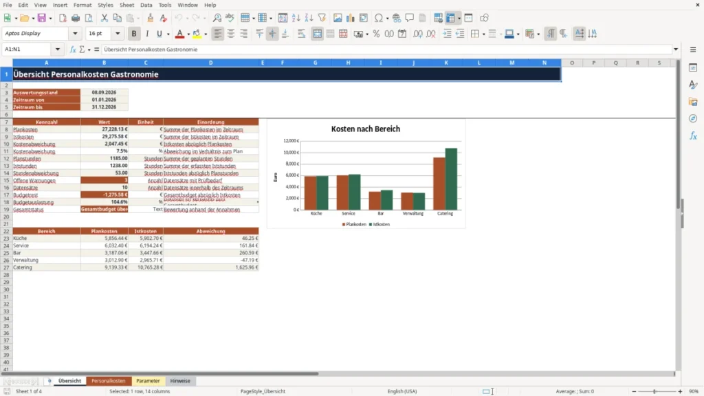Open Find and Replace magnifier icon
Screen dimensions: 704x396
coord(217,18)
